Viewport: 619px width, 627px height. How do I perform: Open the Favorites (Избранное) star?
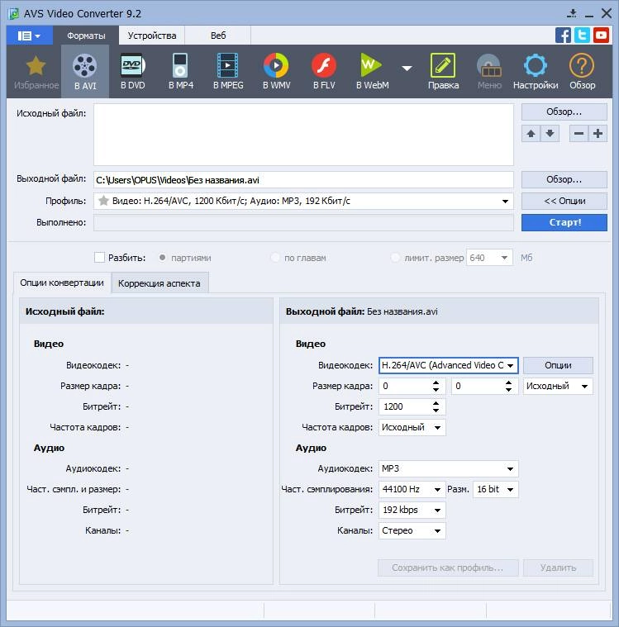point(36,71)
